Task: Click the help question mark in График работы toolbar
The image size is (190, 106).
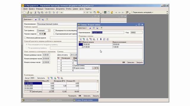Action: tap(47, 19)
